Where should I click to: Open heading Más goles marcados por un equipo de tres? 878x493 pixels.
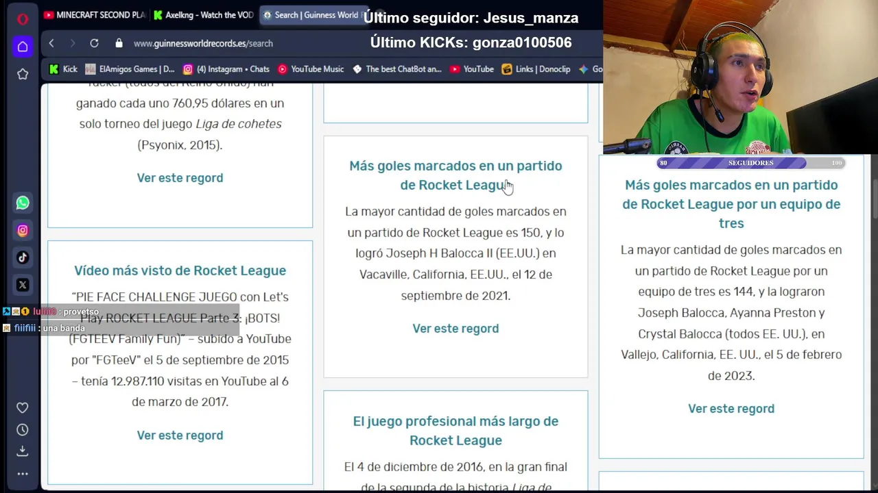click(x=731, y=204)
